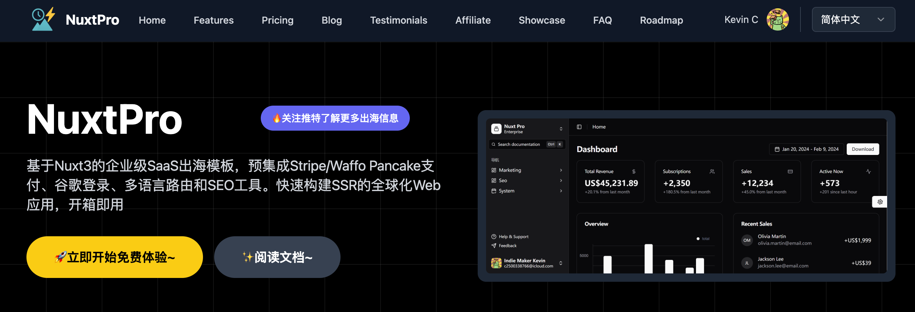Open the 简体中文 language dropdown
This screenshot has height=312, width=915.
853,19
